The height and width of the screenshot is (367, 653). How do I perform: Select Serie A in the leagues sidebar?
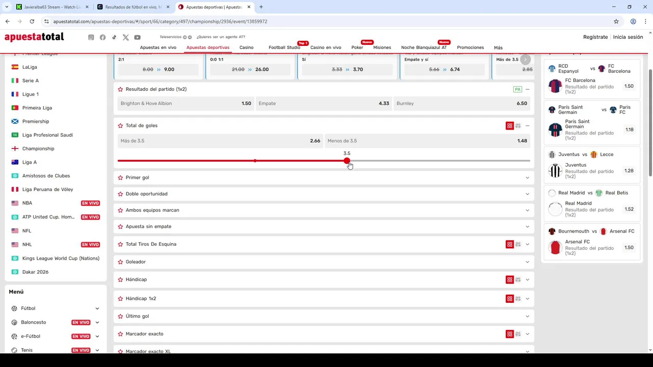pyautogui.click(x=30, y=81)
